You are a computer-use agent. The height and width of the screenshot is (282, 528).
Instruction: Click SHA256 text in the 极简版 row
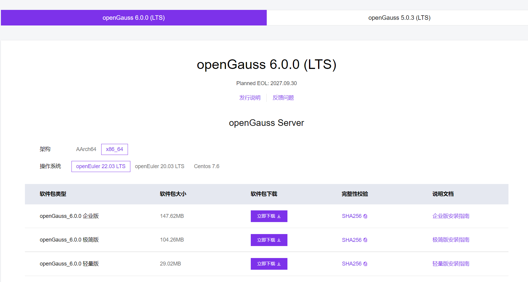(x=352, y=240)
